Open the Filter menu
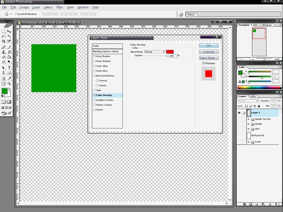Image resolution: width=283 pixels, height=212 pixels. coord(59,7)
